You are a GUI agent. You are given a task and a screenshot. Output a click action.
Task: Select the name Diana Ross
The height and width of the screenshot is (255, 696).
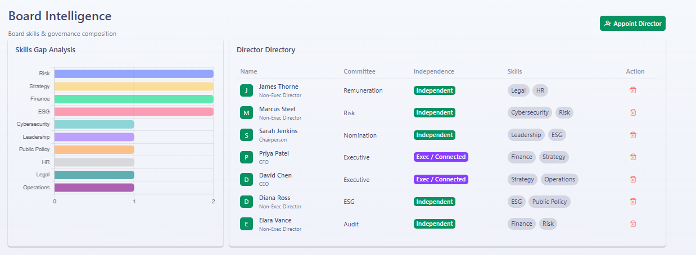click(275, 198)
